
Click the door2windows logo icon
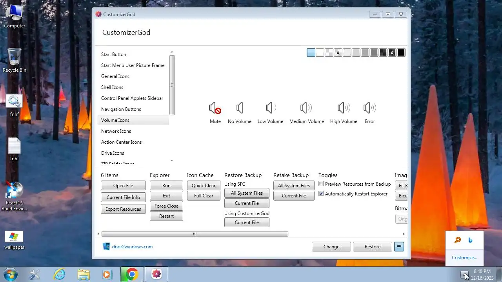106,247
